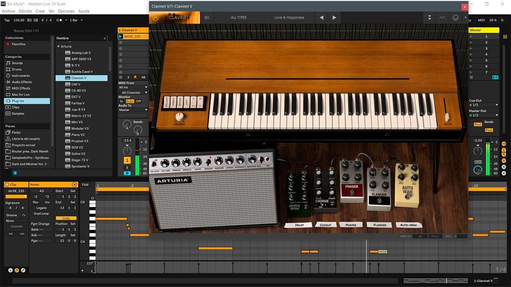Open the Ver menu
The height and width of the screenshot is (287, 511).
[x=51, y=11]
